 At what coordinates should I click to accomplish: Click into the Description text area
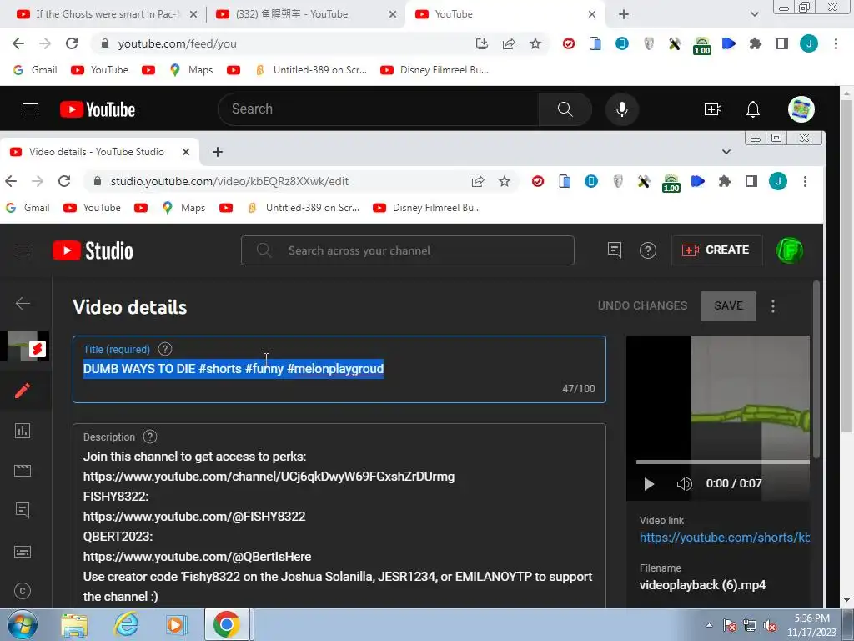339,516
